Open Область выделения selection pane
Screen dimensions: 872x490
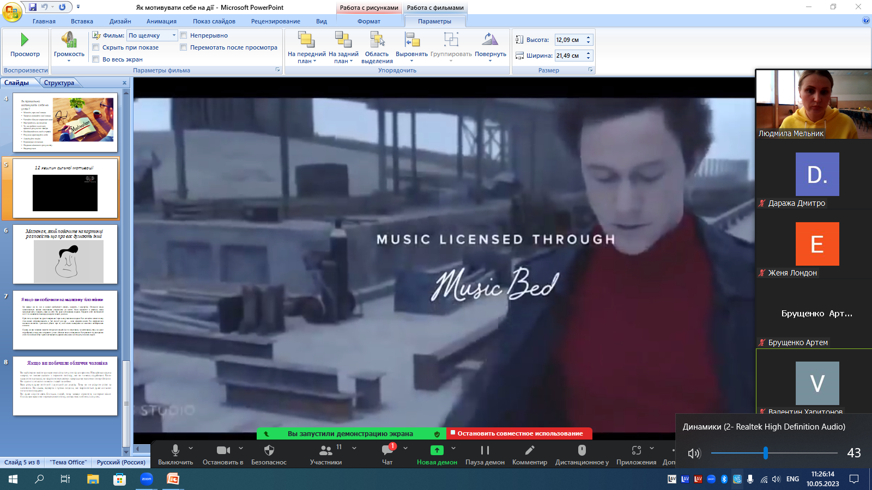(377, 47)
